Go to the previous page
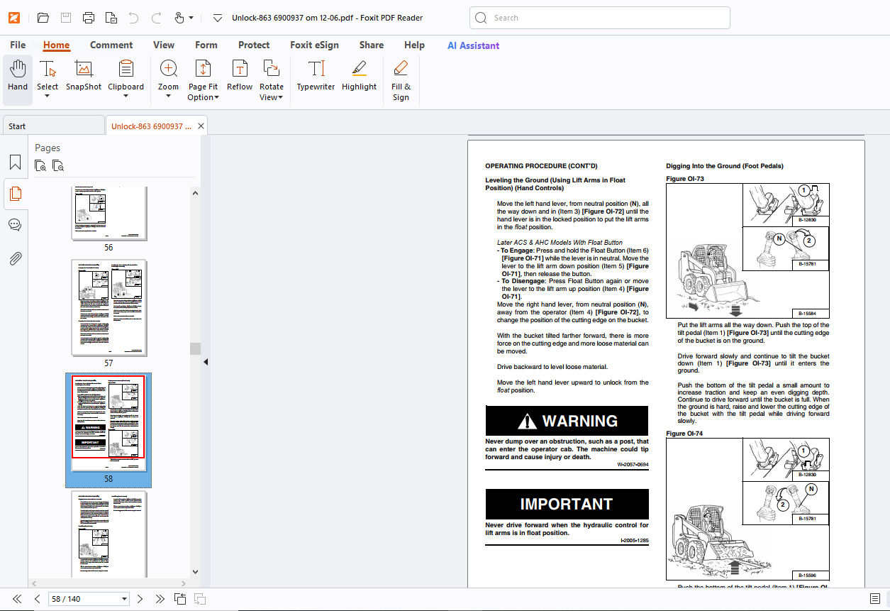The image size is (890, 611). pos(38,599)
